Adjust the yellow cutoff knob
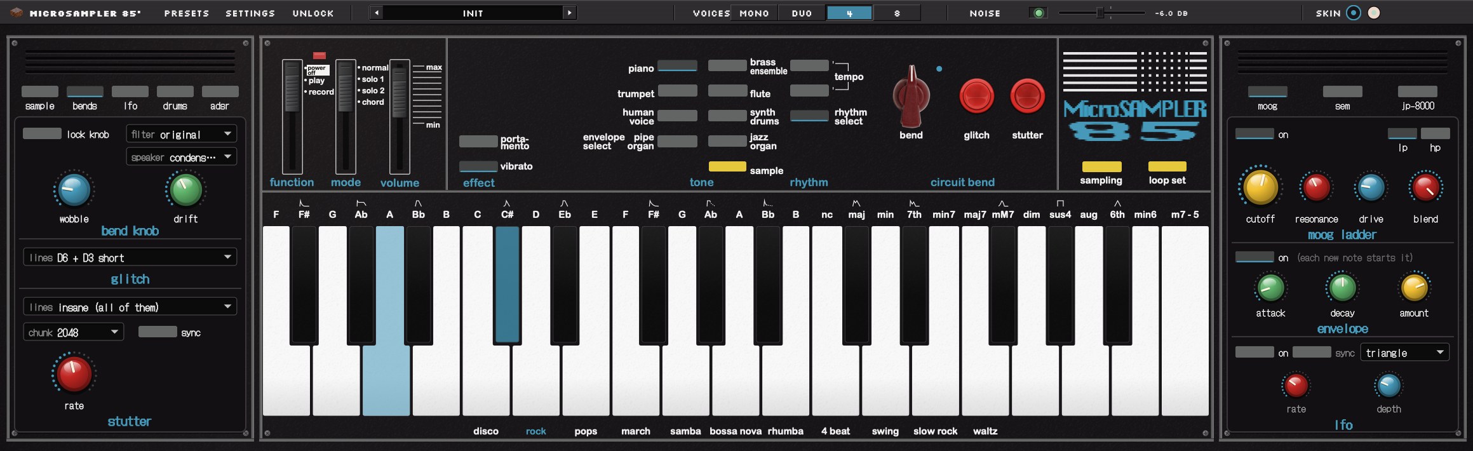The image size is (1473, 451). click(1260, 188)
